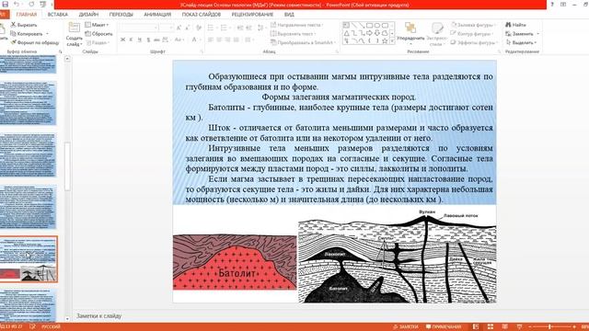Select the right arrow shape
Viewport: 589px width, 331px height.
click(370, 33)
